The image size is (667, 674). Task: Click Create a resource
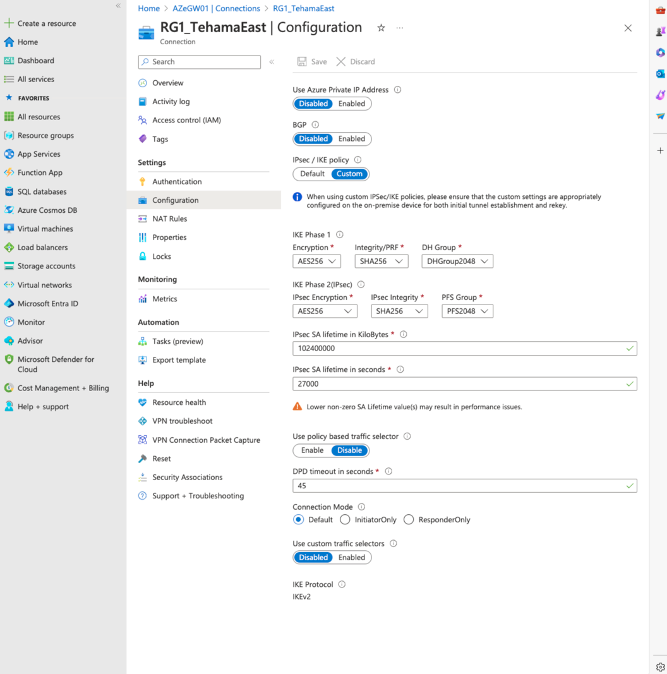(46, 23)
